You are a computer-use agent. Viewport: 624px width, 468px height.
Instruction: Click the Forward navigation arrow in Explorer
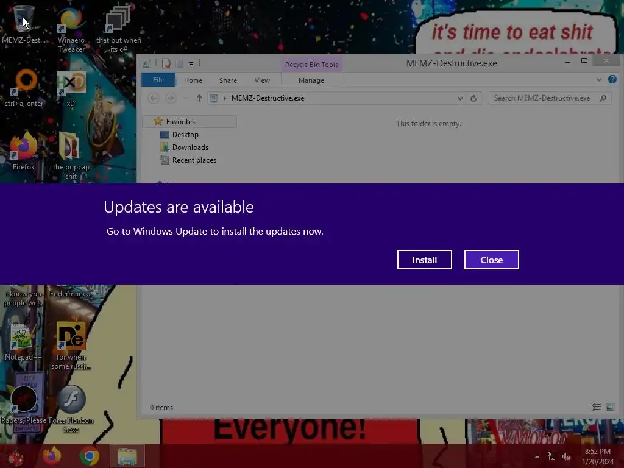(171, 98)
